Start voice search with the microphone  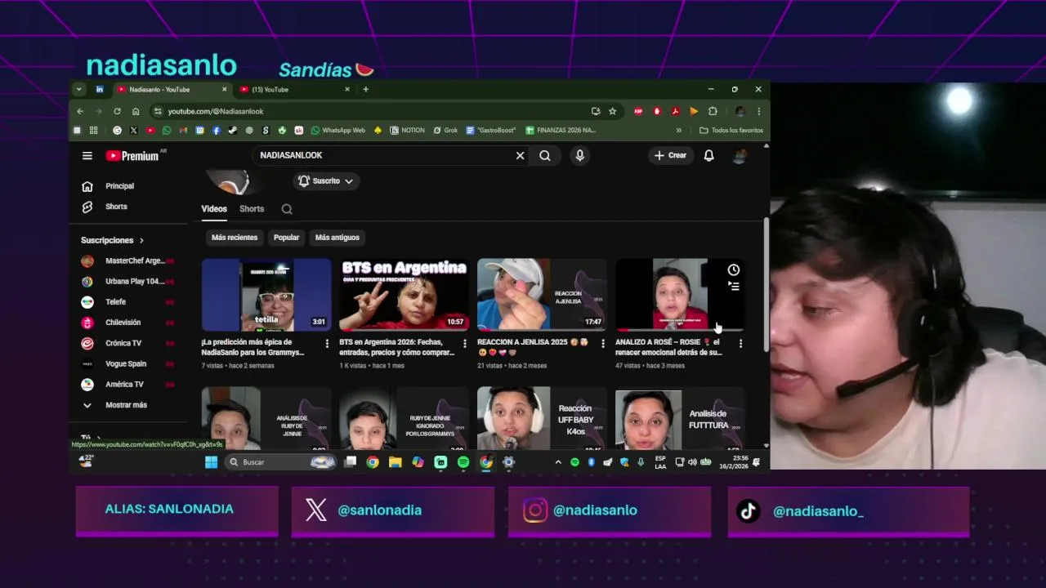579,155
